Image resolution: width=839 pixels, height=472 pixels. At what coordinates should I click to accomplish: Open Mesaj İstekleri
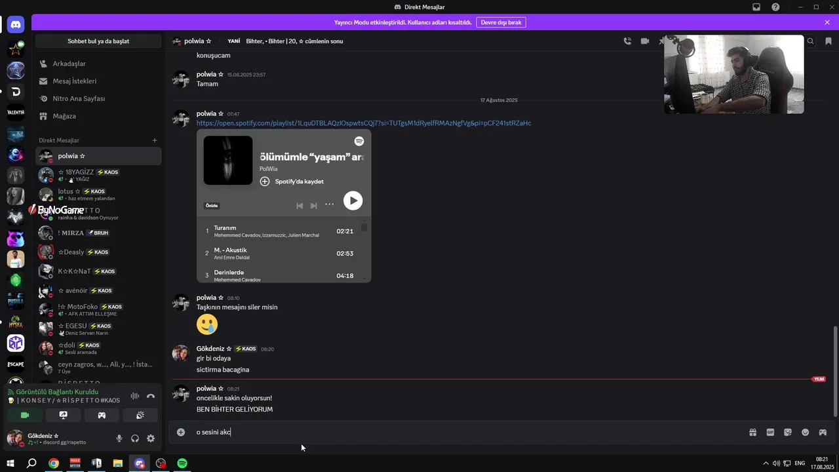[x=98, y=81]
